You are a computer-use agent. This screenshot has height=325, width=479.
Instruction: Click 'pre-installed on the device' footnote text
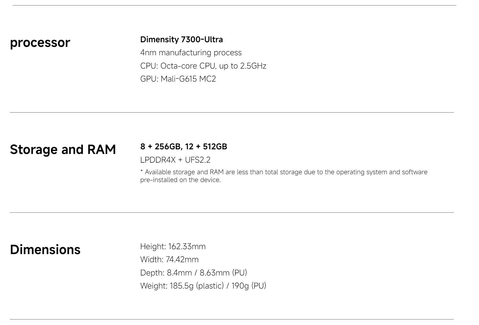180,180
